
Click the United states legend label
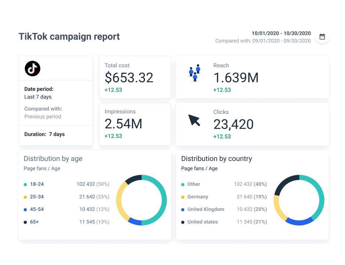(202, 222)
